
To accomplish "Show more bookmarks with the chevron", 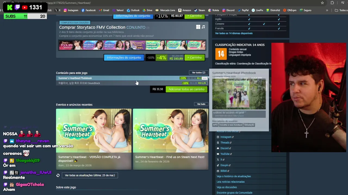I will click(x=327, y=10).
